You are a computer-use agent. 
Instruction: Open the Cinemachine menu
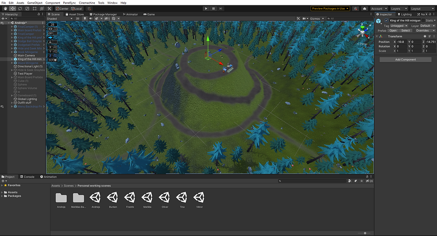coord(87,3)
